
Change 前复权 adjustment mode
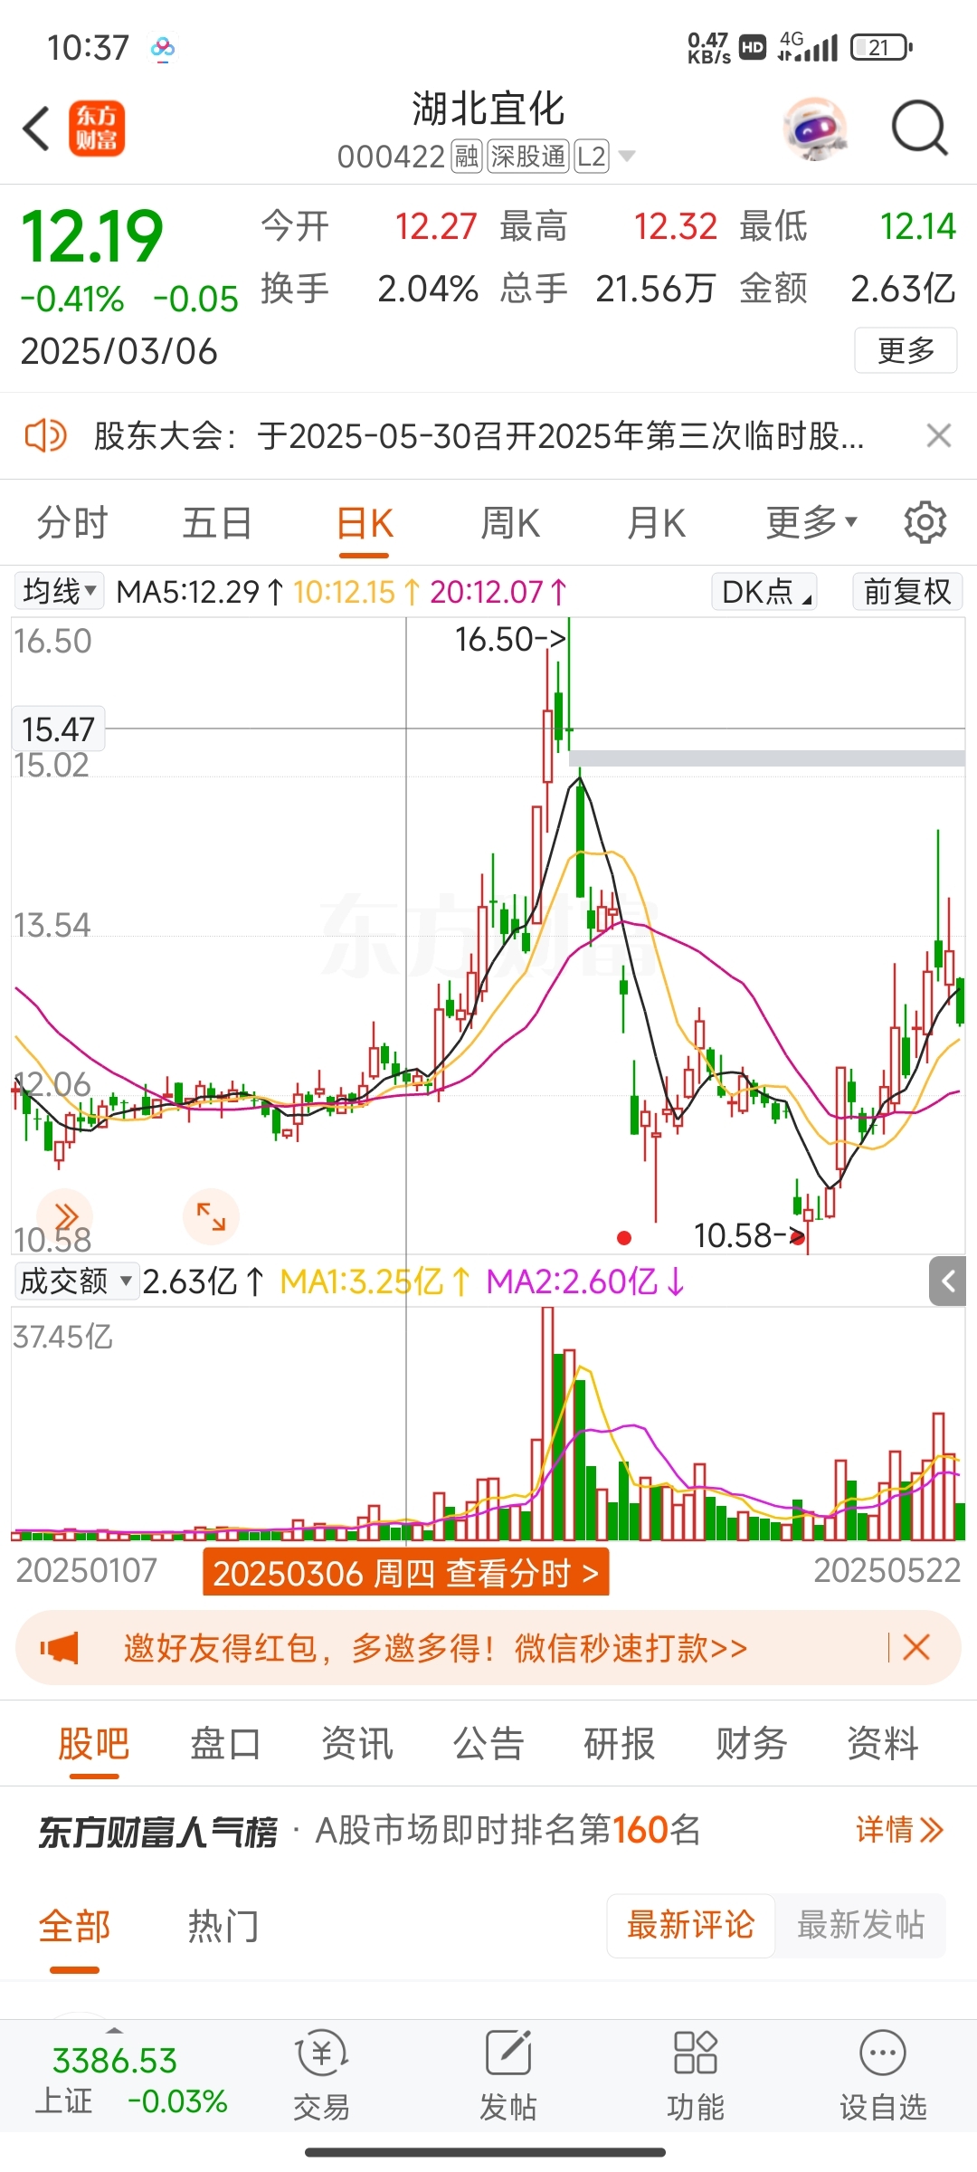tap(907, 591)
